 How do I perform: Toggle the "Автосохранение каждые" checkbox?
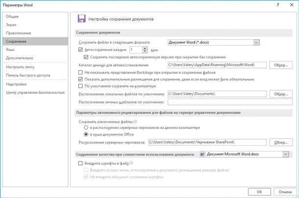(81, 50)
